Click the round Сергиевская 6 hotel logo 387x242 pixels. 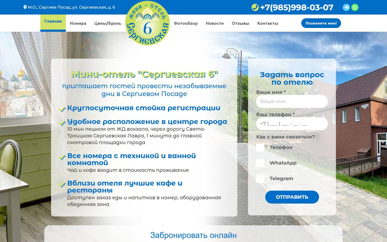tap(148, 23)
